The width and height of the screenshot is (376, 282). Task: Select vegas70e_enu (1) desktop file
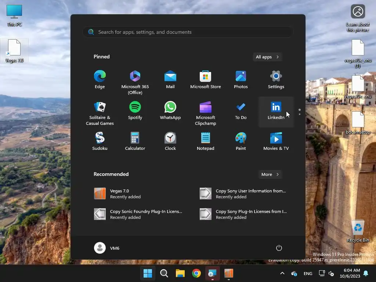(358, 54)
